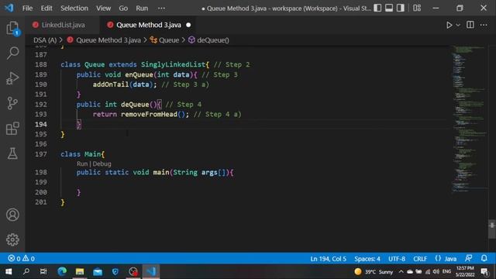
Task: Open the File menu
Action: click(27, 9)
